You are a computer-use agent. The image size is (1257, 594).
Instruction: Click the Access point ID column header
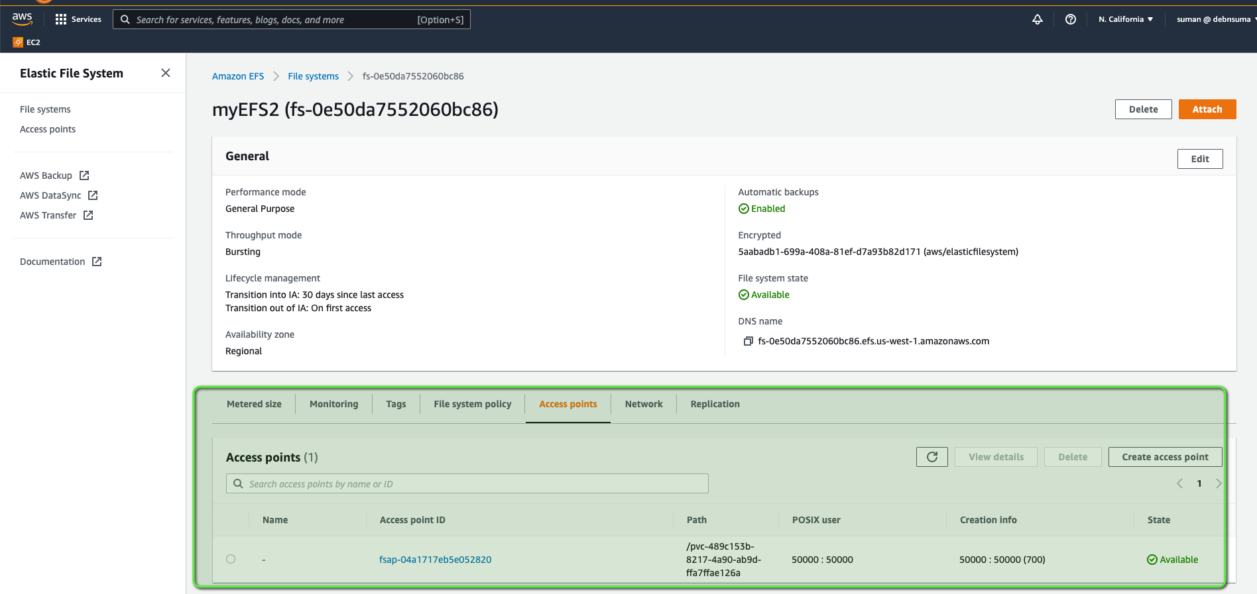(412, 520)
